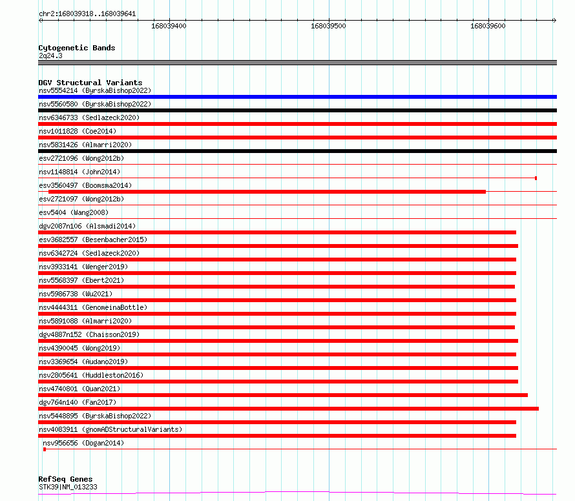Select variant label nsv5560580 (ByrskaBishop2022)
This screenshot has height=501, width=575.
click(x=95, y=104)
